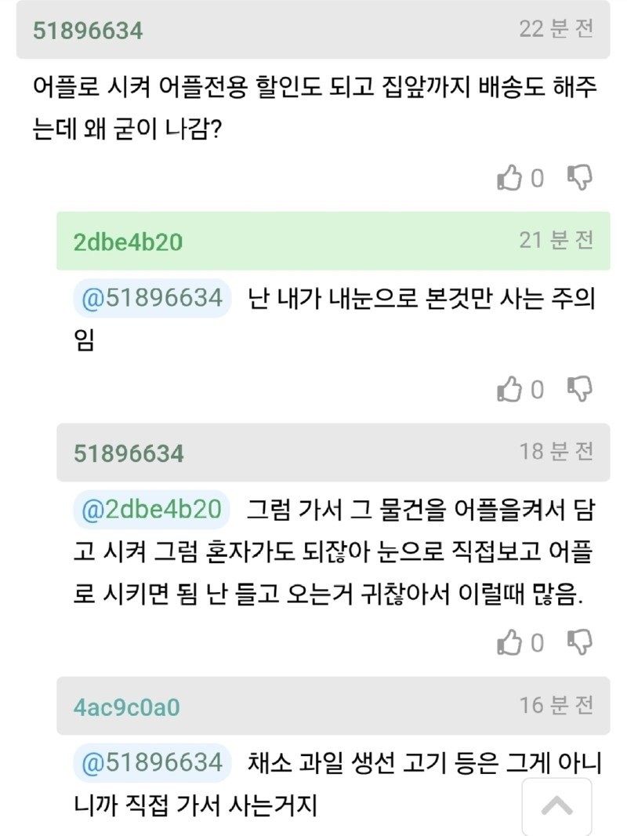627x836 pixels.
Task: Like the reply by 2dbe4b20
Action: tap(510, 390)
